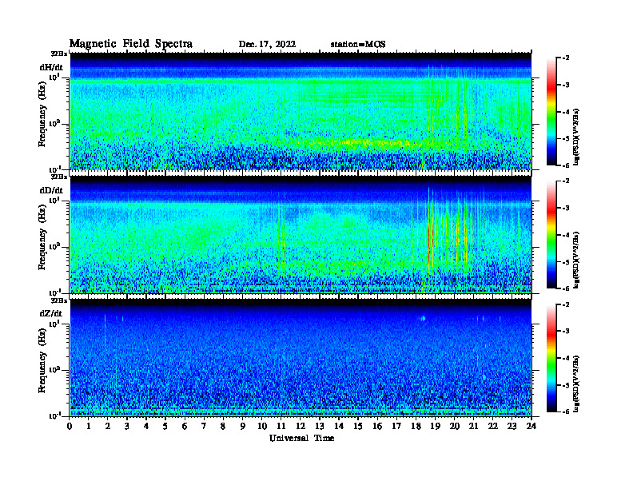Click the 10^0 frequency tick of dD/dt panel
633x489 pixels.
tap(55, 247)
